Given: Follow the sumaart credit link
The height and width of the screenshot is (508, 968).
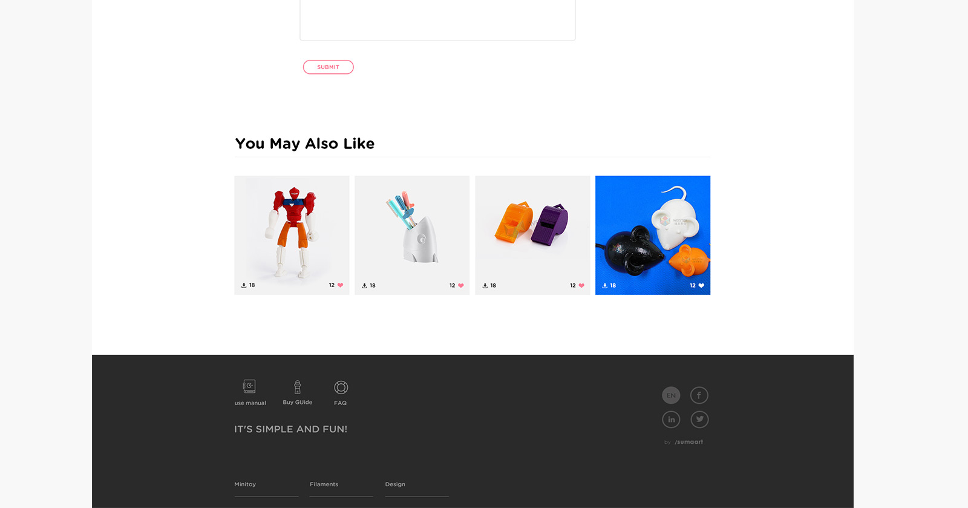Looking at the screenshot, I should pyautogui.click(x=689, y=442).
